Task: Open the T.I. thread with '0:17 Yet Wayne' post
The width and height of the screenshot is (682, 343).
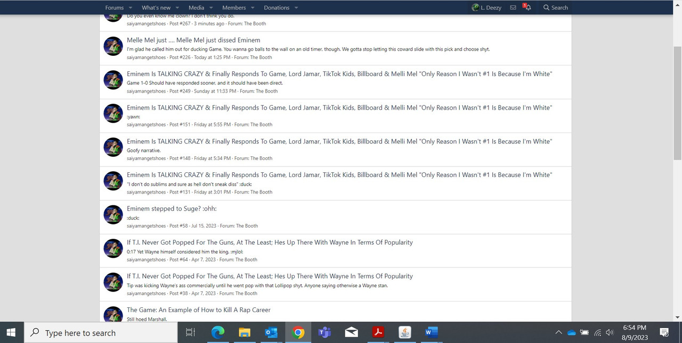Action: tap(270, 242)
